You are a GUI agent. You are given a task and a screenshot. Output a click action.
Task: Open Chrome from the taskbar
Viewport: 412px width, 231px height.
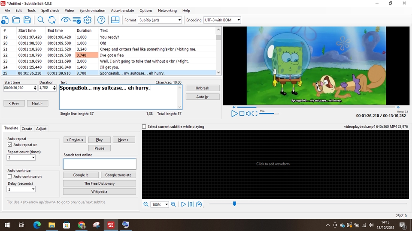pyautogui.click(x=82, y=225)
